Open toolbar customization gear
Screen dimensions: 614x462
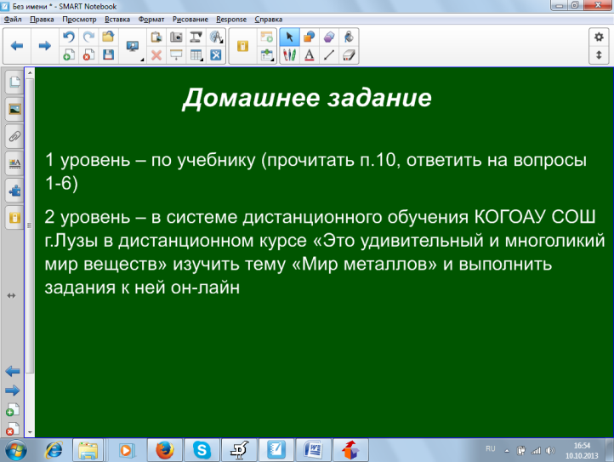coord(599,37)
